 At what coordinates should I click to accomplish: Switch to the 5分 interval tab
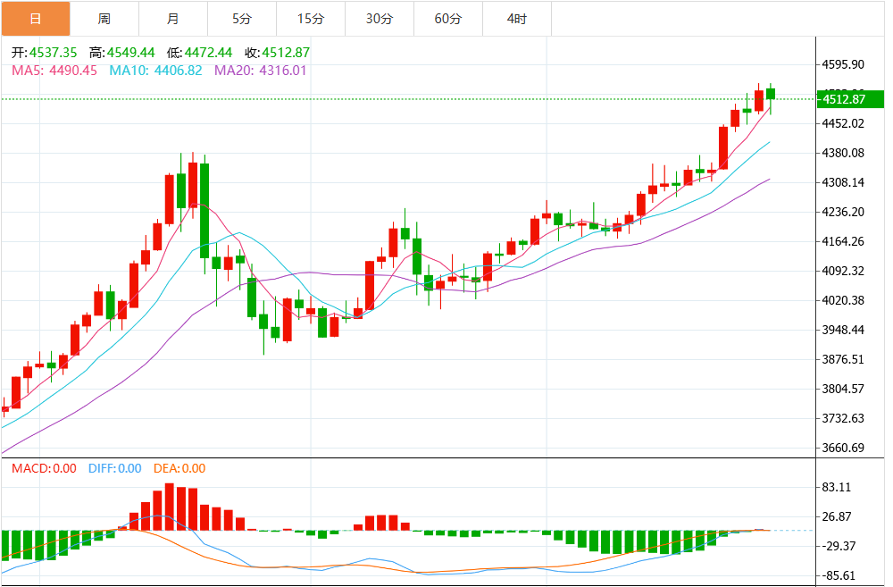[242, 18]
